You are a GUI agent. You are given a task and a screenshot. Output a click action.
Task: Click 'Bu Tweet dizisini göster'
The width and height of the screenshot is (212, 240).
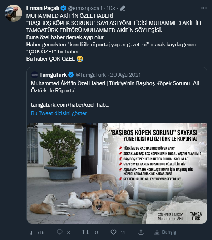point(59,113)
